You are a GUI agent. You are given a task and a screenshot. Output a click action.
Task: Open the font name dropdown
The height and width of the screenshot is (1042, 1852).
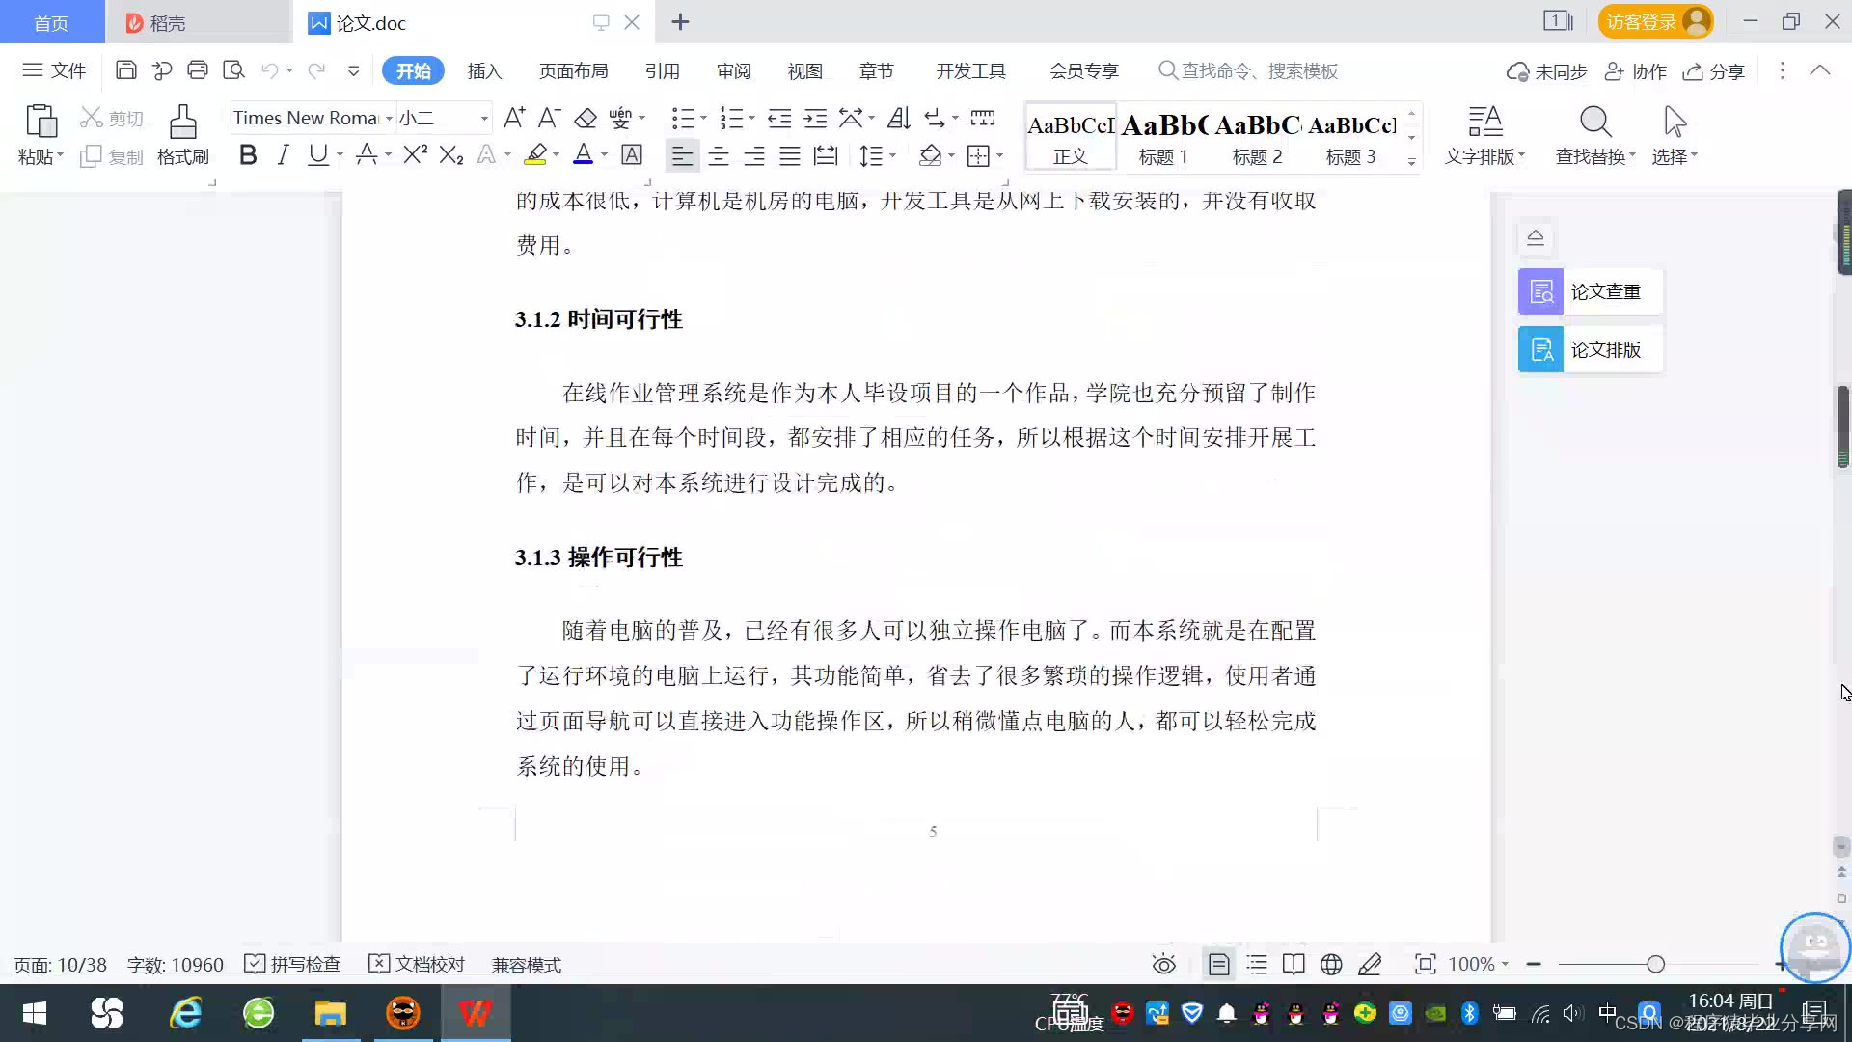pos(389,118)
